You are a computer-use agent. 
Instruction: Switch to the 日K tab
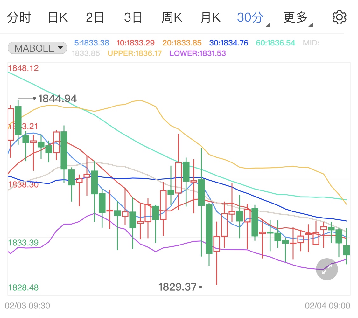click(58, 17)
